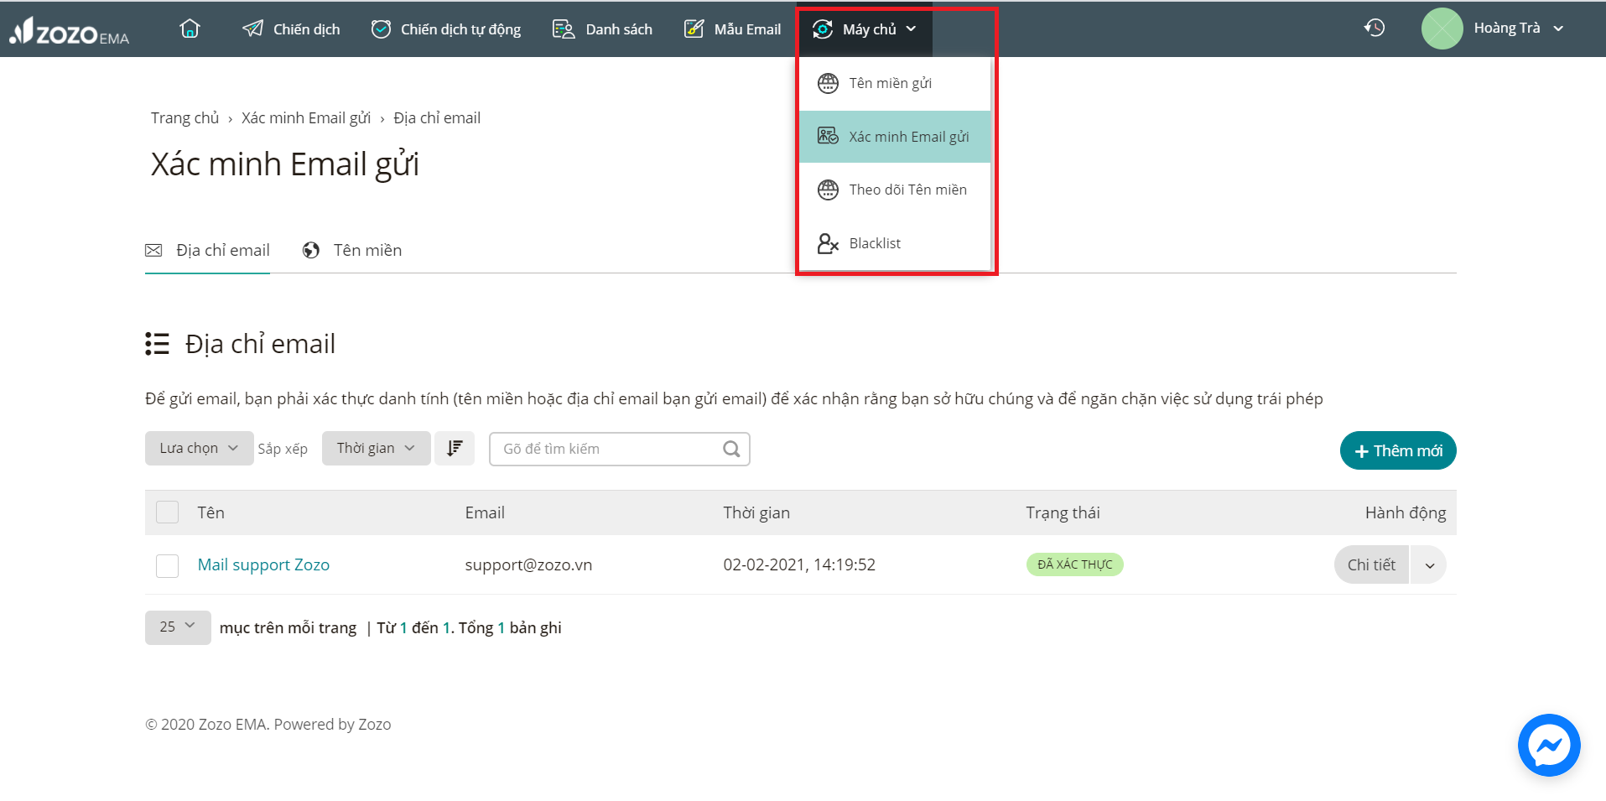The width and height of the screenshot is (1606, 801).
Task: Open the Messenger chat bubble
Action: [x=1549, y=745]
